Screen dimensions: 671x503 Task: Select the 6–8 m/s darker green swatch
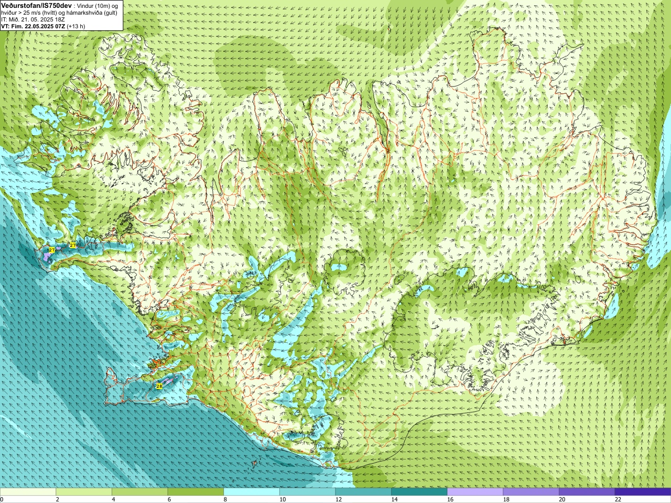196,492
